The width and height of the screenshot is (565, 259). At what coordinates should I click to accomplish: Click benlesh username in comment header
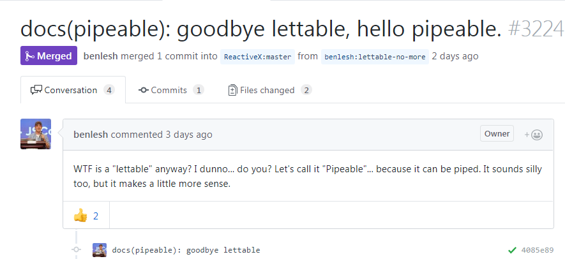tap(91, 135)
